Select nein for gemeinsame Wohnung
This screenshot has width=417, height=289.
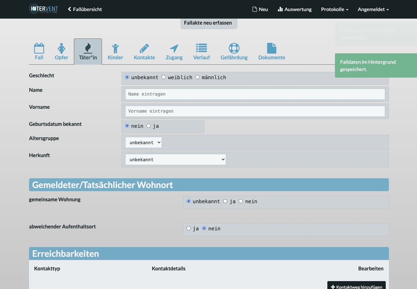pos(241,201)
